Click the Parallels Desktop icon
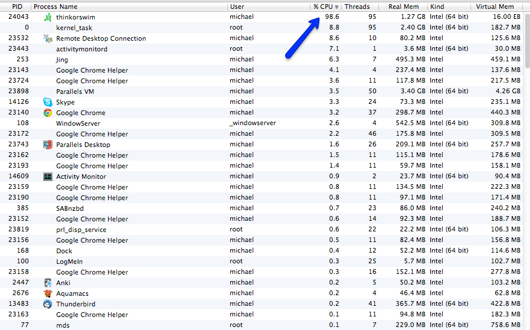This screenshot has width=530, height=330. 48,145
